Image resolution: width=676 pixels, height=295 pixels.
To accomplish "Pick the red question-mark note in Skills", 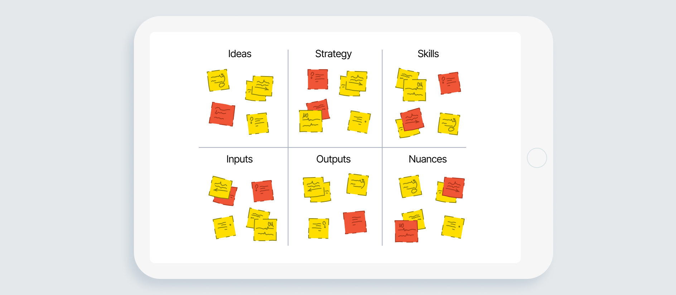I will click(x=449, y=83).
